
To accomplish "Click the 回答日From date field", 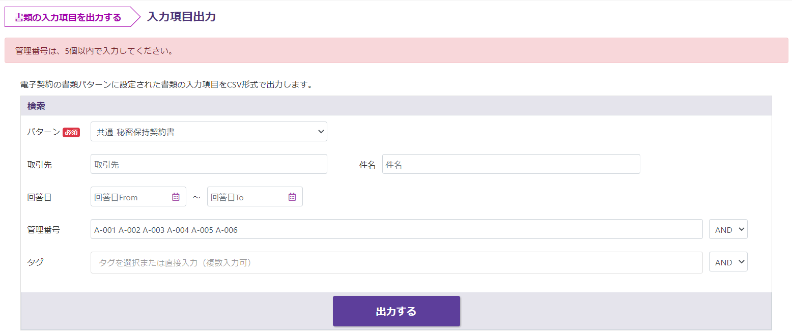I will coord(138,197).
